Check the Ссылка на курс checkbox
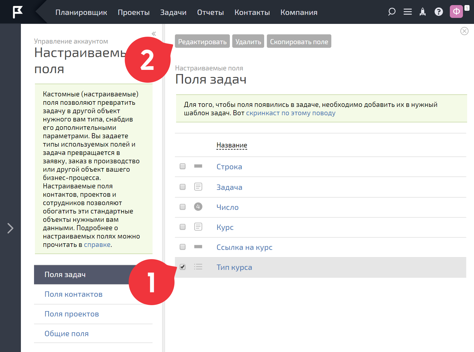This screenshot has height=352, width=474. pyautogui.click(x=183, y=247)
